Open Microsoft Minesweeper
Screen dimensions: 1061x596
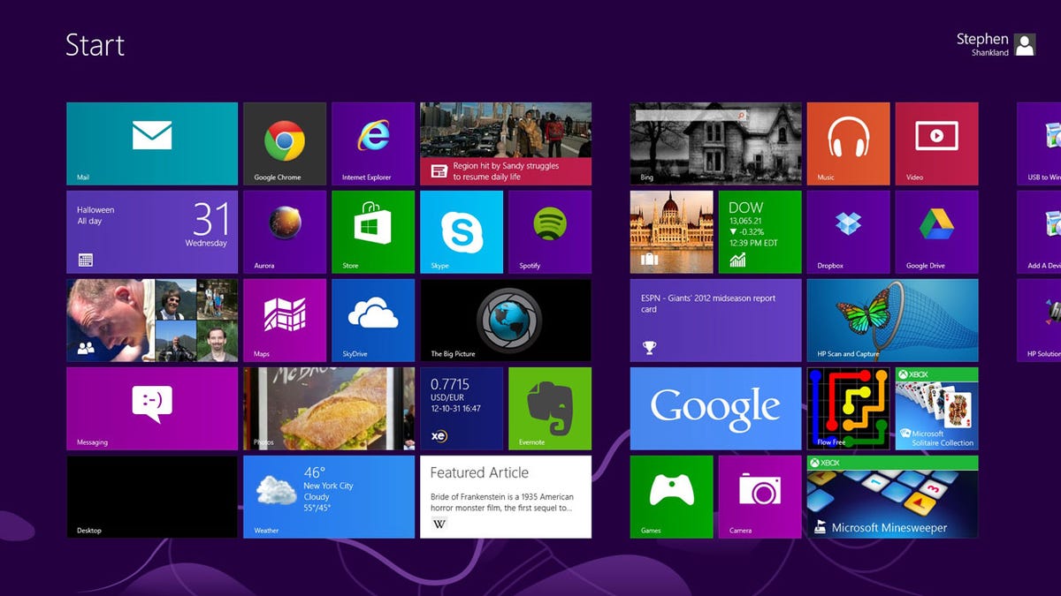(892, 497)
